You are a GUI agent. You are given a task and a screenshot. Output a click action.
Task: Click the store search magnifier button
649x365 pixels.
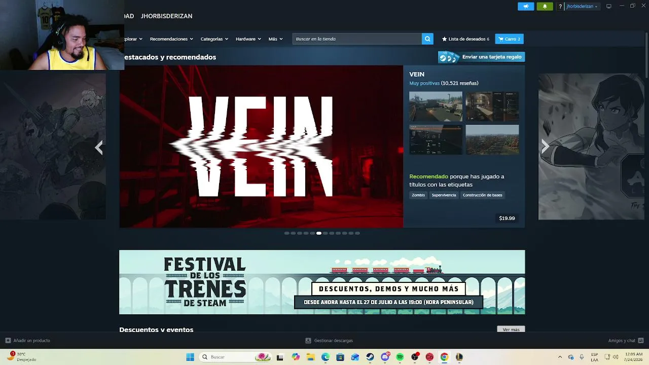(428, 39)
